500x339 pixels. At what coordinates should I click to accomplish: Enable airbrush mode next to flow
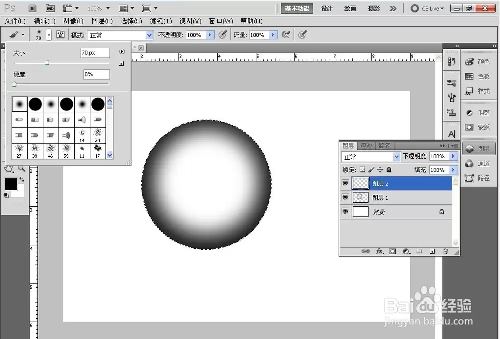tap(286, 35)
